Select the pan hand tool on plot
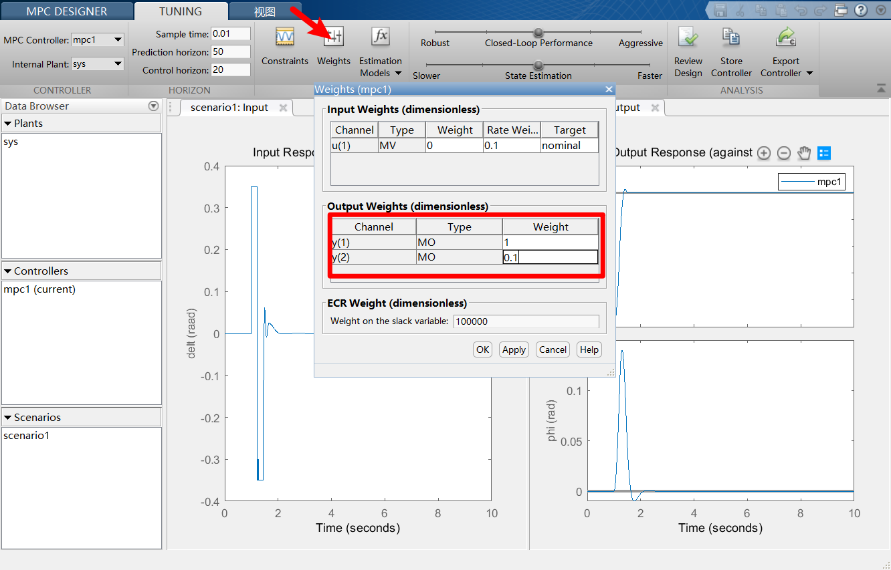891x570 pixels. 804,153
